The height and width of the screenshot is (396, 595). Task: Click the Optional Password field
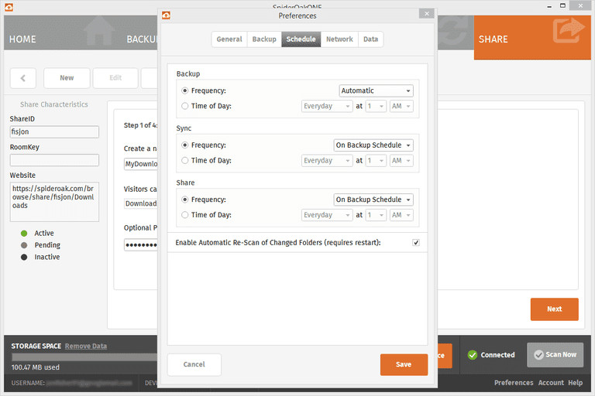[x=141, y=245]
